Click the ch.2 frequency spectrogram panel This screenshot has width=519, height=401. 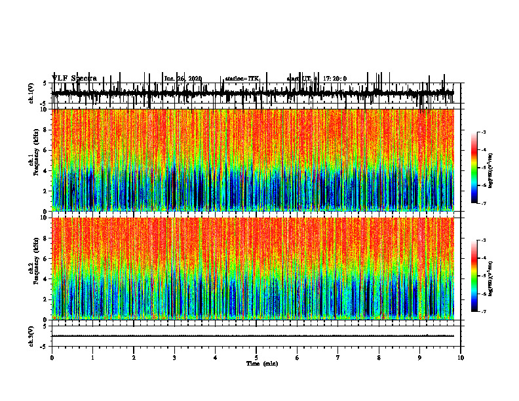point(253,269)
